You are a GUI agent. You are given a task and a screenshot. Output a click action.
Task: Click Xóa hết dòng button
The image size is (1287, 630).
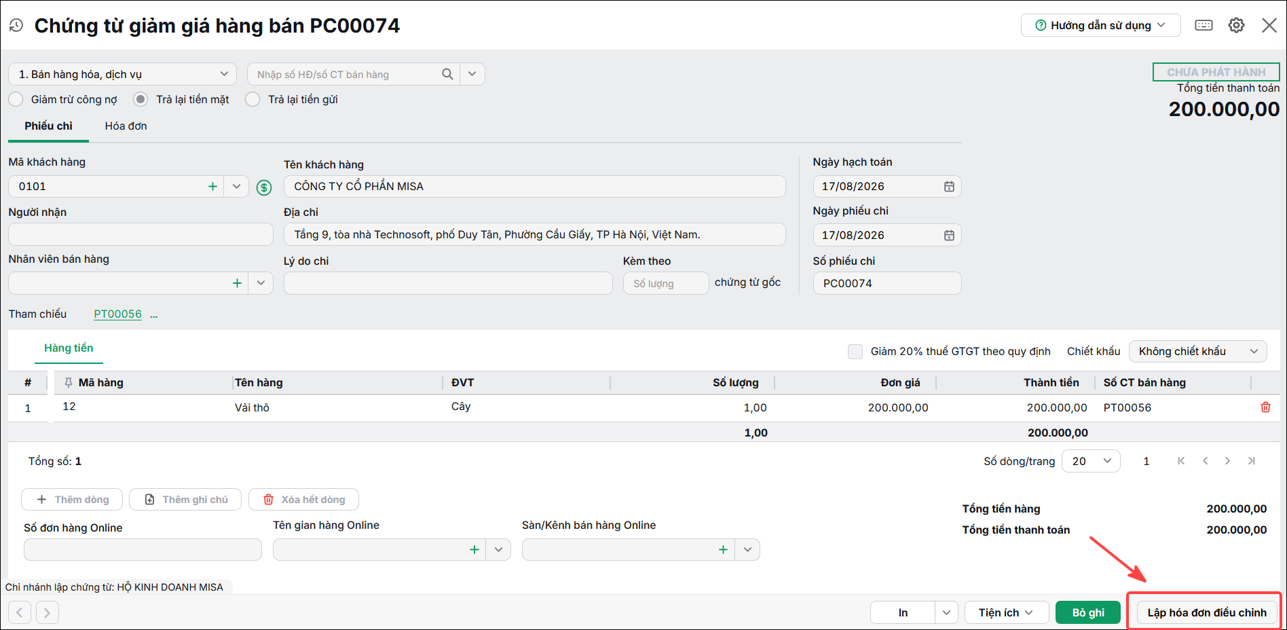tap(303, 500)
